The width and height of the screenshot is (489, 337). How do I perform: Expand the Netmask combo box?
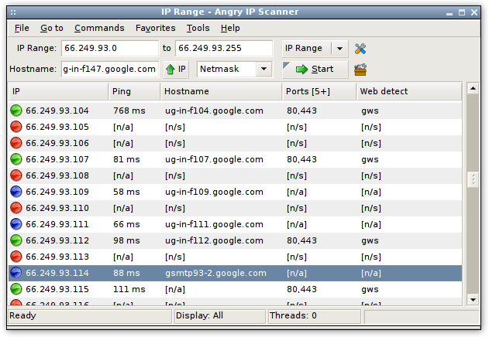264,70
